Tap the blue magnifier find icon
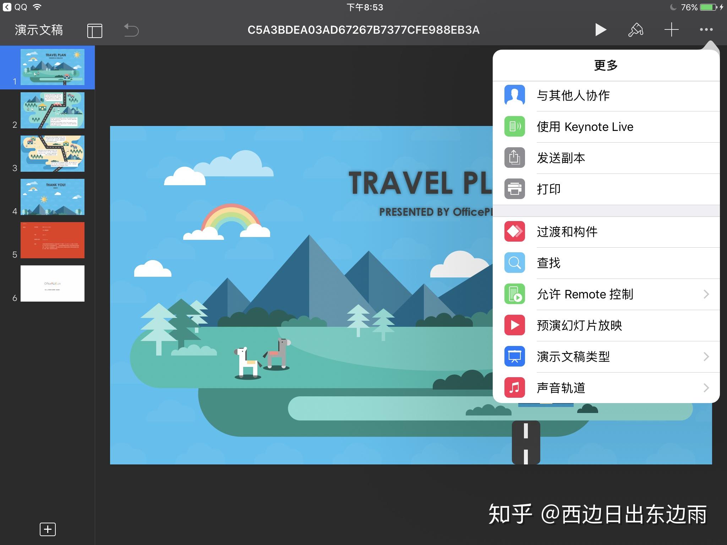727x545 pixels. [514, 263]
